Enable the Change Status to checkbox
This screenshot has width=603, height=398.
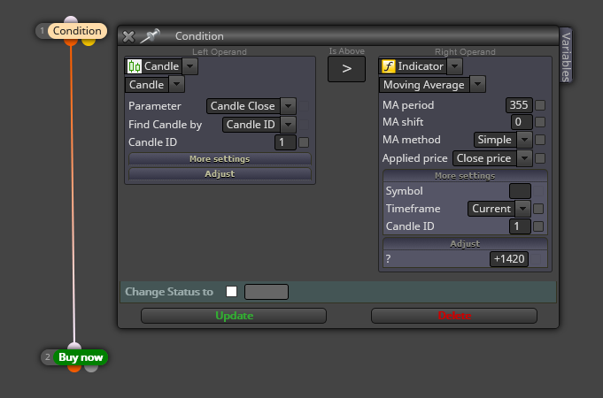coord(231,292)
